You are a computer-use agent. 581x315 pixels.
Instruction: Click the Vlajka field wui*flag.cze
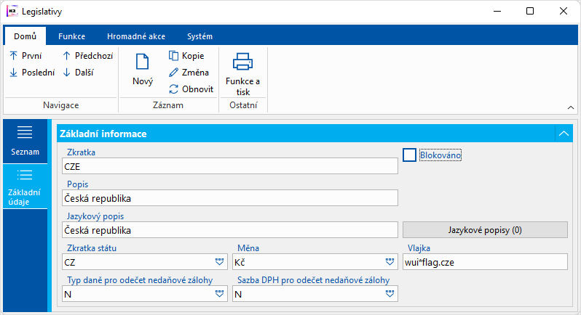click(485, 262)
